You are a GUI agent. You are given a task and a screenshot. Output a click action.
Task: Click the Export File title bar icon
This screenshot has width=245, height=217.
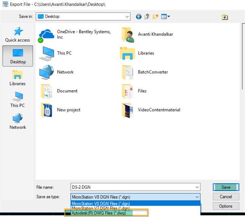click(5, 4)
